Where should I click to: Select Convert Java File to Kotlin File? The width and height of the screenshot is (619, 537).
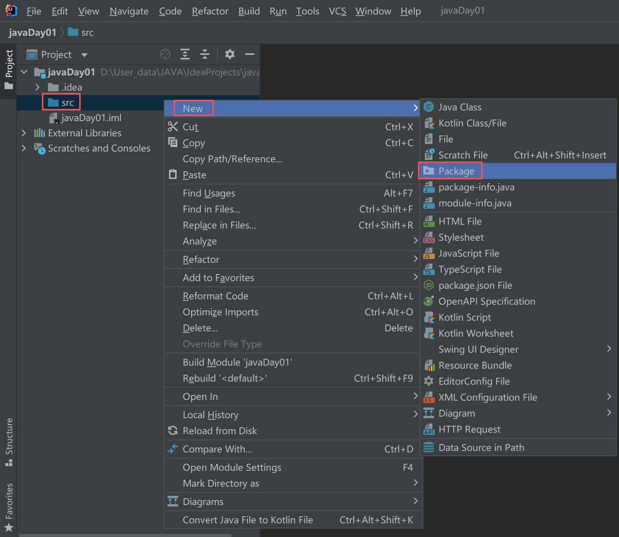click(293, 520)
